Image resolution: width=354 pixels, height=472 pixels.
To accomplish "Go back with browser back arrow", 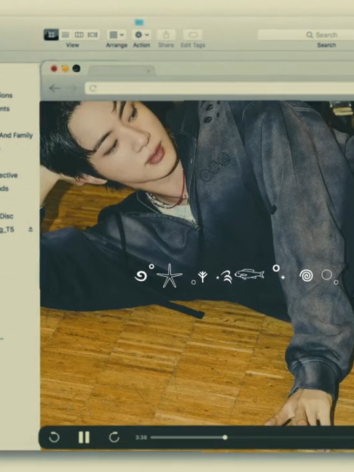I will point(55,88).
